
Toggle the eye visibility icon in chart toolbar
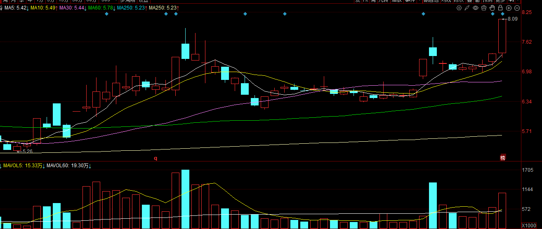[x=476, y=8]
